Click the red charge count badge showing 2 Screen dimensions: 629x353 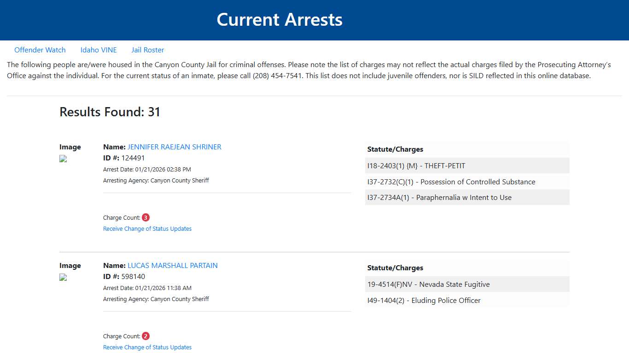(x=146, y=336)
